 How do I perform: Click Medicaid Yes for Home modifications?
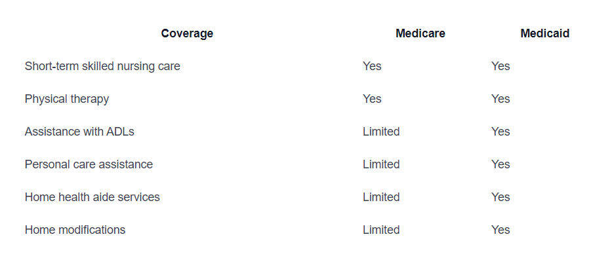click(x=500, y=230)
